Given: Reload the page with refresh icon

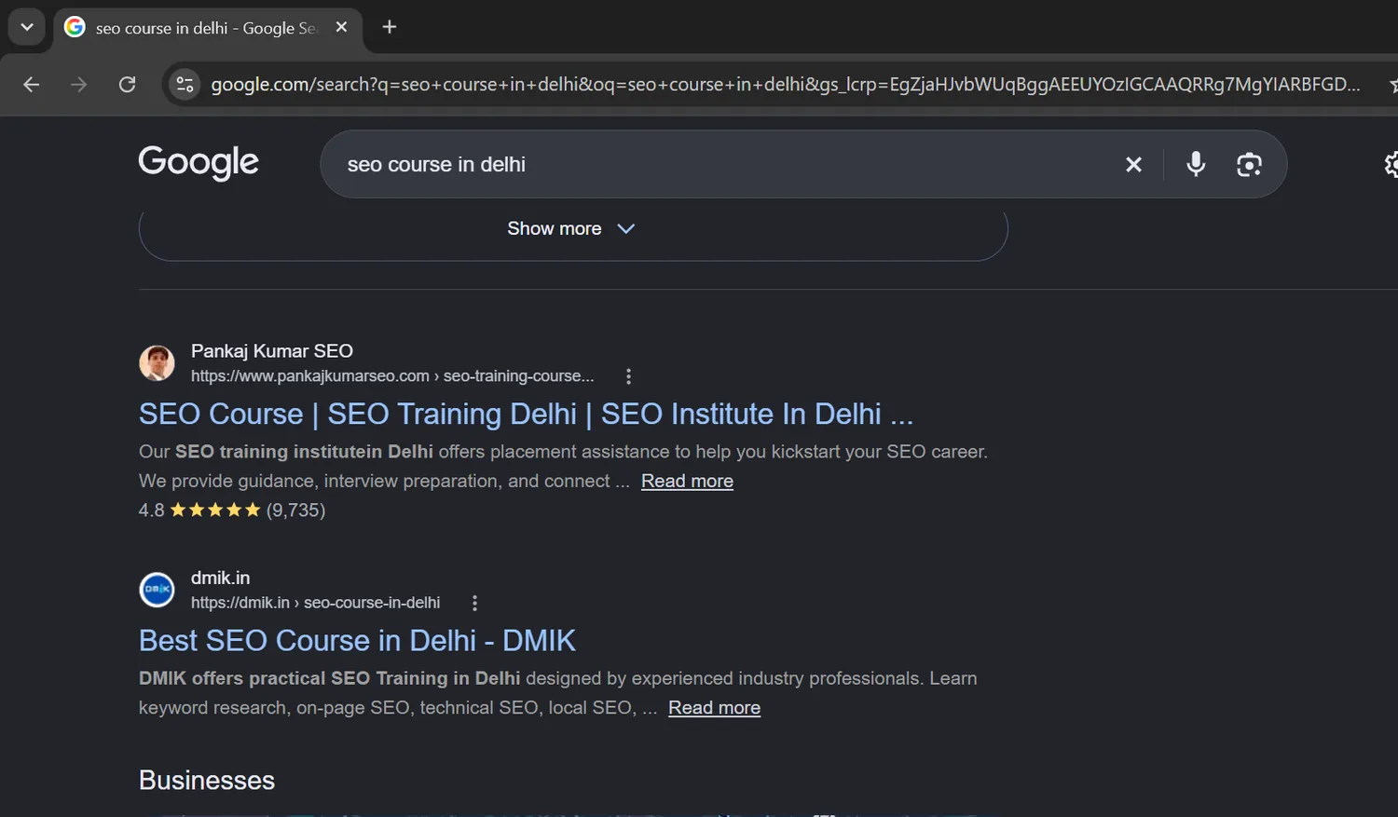Looking at the screenshot, I should (128, 85).
